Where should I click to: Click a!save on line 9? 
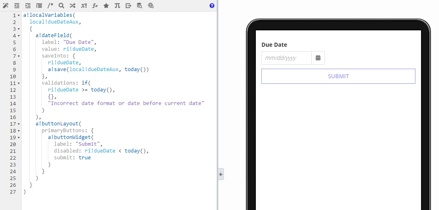[57, 69]
